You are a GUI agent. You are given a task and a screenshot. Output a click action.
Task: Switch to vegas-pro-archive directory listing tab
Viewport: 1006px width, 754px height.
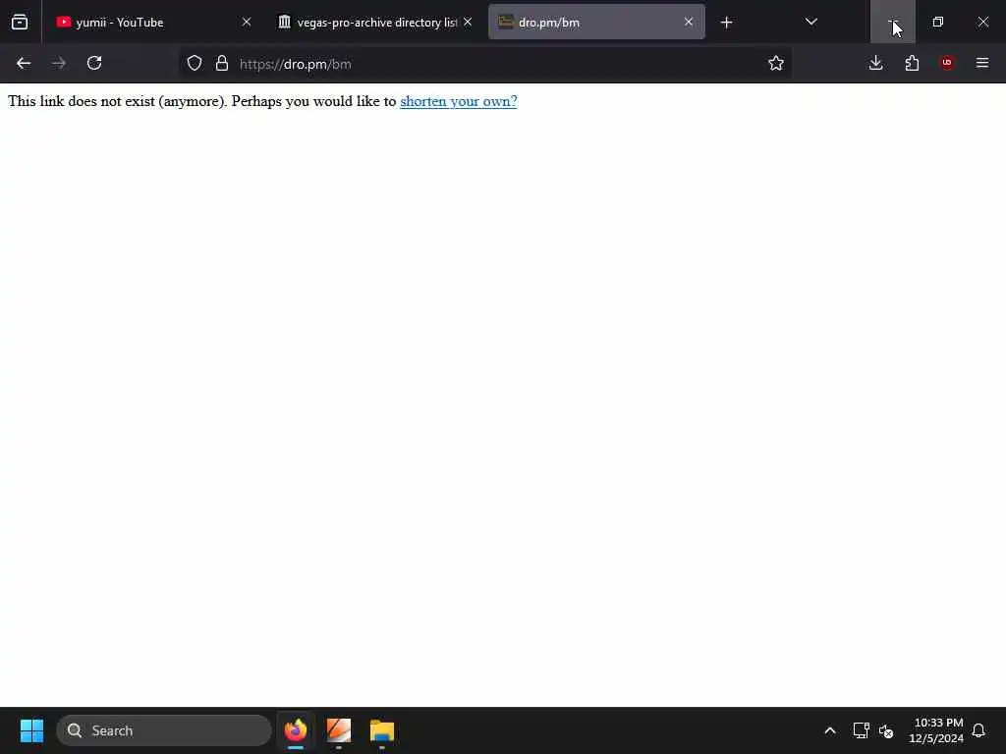point(376,23)
